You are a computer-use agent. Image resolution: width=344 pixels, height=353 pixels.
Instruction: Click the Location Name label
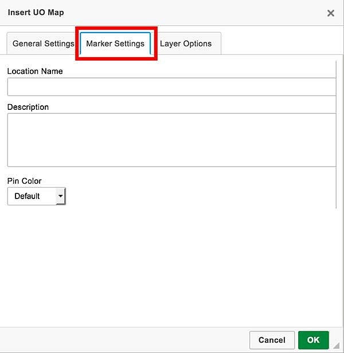pos(35,71)
